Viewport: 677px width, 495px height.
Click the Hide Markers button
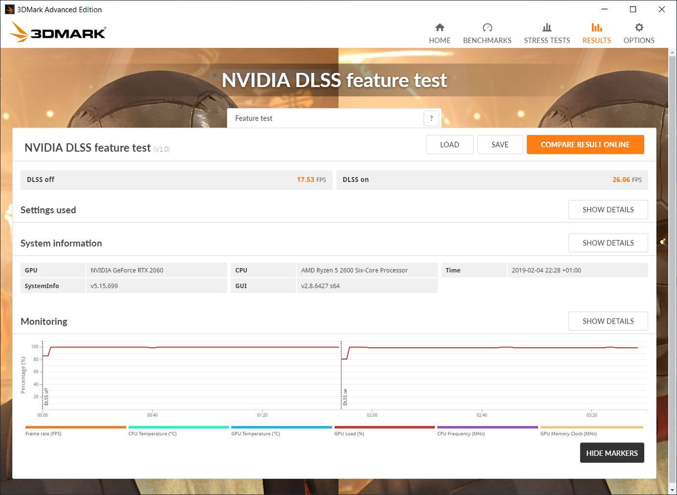pos(612,453)
